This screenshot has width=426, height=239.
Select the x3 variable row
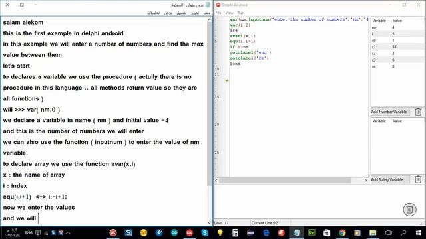pos(397,60)
